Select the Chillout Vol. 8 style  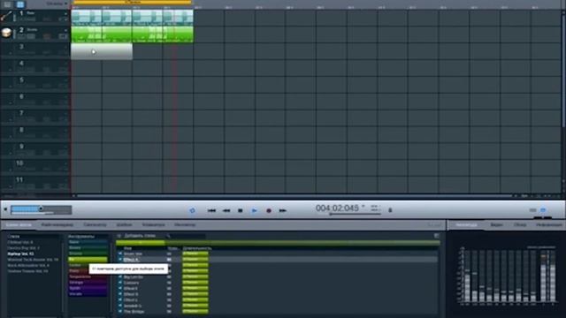20,242
